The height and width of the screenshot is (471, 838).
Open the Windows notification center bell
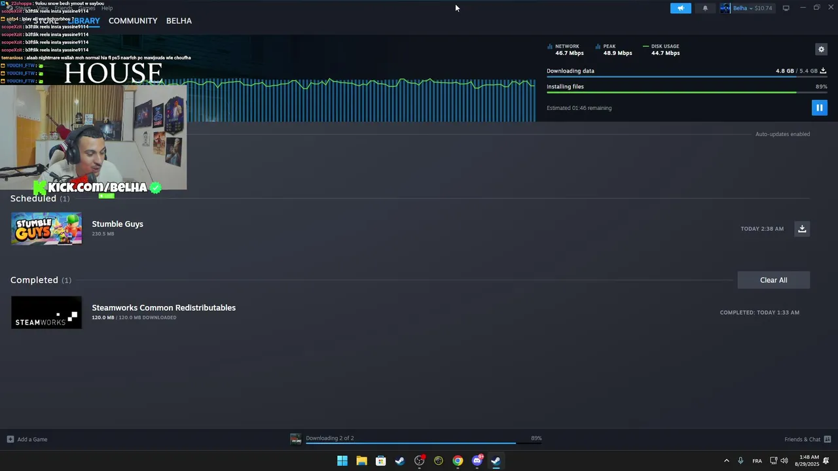[x=826, y=461]
